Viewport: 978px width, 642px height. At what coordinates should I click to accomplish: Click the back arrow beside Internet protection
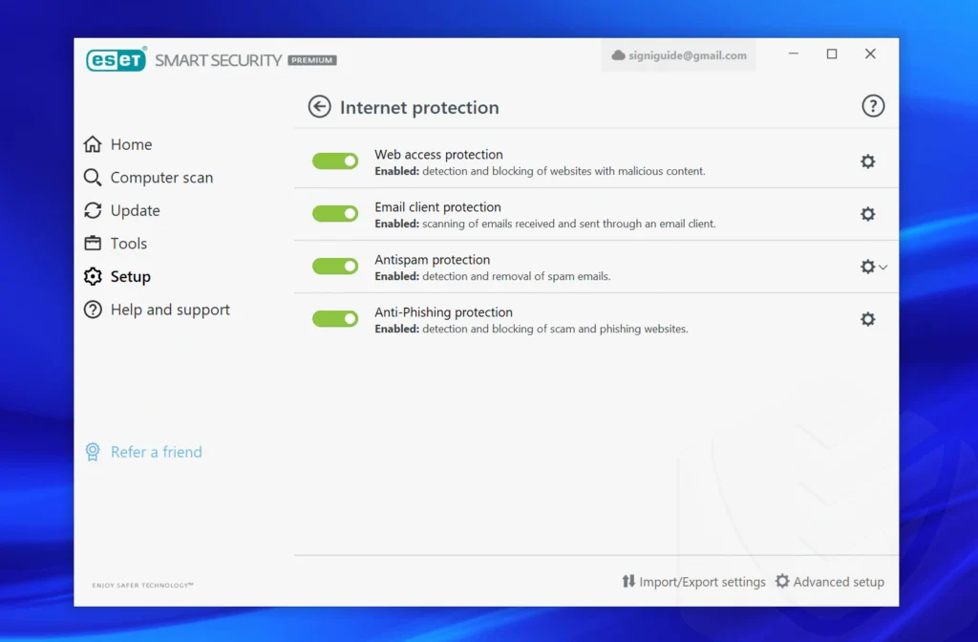[319, 107]
